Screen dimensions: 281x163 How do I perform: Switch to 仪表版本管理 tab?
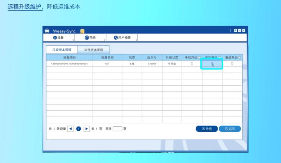[62, 50]
